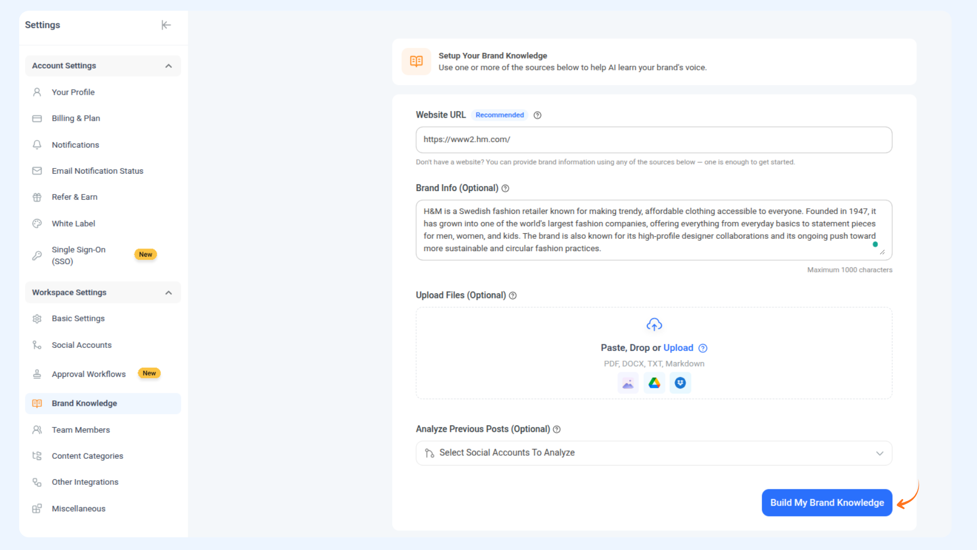
Task: Click the help icon beside Analyze Previous Posts
Action: click(x=557, y=429)
